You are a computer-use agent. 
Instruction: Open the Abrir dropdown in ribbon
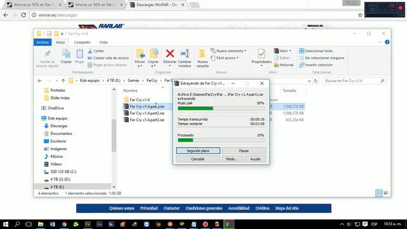point(282,51)
